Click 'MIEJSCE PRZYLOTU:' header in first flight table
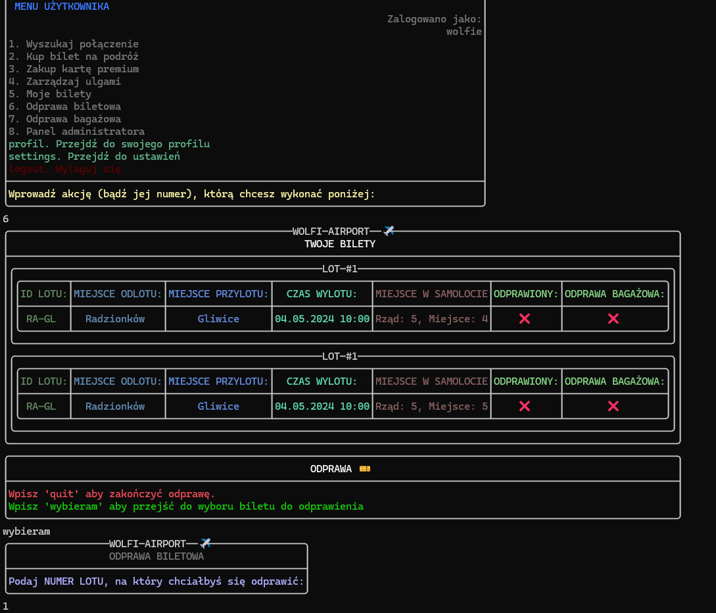This screenshot has width=716, height=613. (x=218, y=294)
